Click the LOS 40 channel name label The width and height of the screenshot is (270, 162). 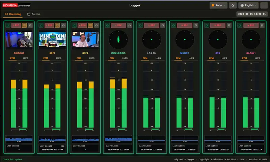pyautogui.click(x=152, y=53)
